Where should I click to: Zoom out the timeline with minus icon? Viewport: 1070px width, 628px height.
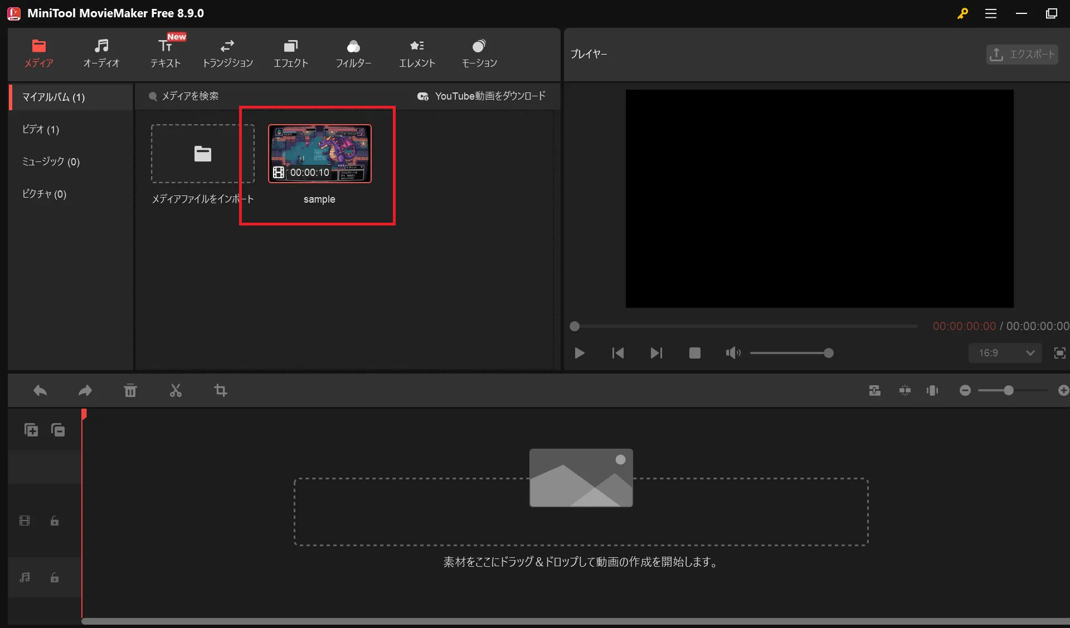(x=965, y=391)
